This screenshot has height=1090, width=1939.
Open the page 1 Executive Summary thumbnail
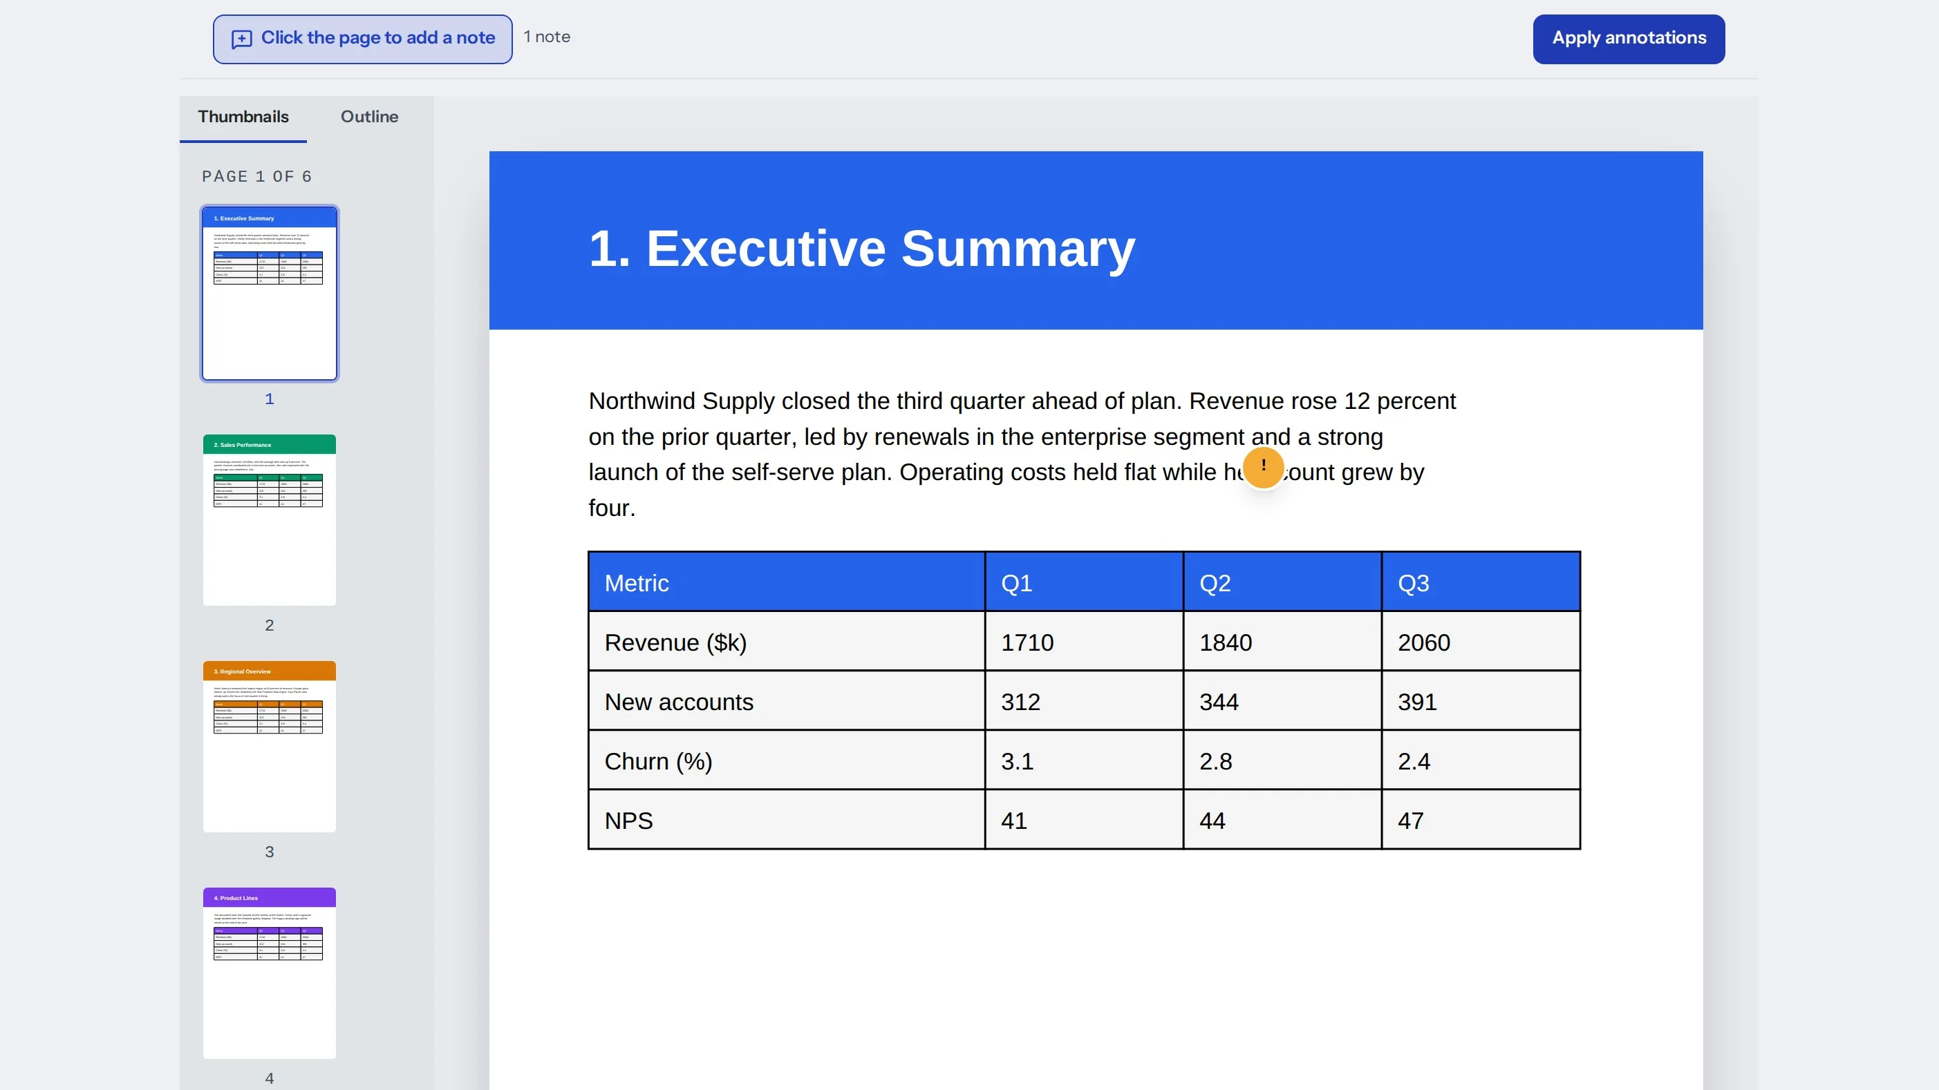[x=270, y=294]
